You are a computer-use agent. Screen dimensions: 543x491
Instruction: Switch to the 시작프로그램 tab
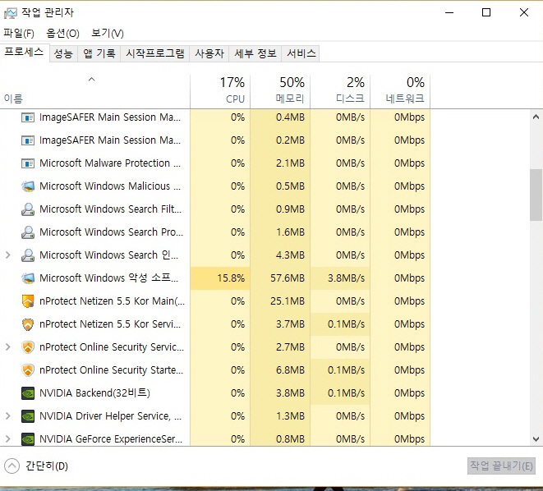[x=154, y=53]
